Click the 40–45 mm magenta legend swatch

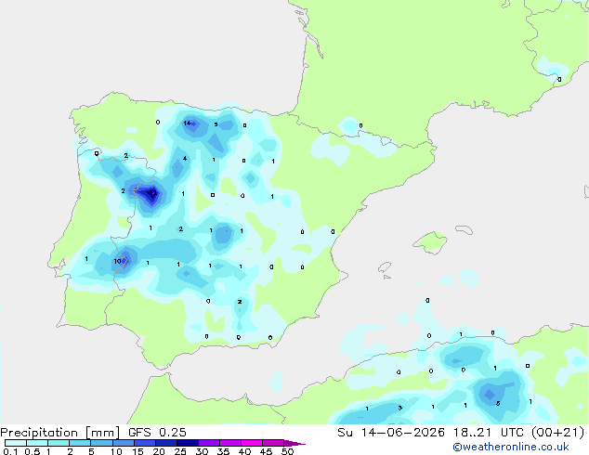coord(252,443)
